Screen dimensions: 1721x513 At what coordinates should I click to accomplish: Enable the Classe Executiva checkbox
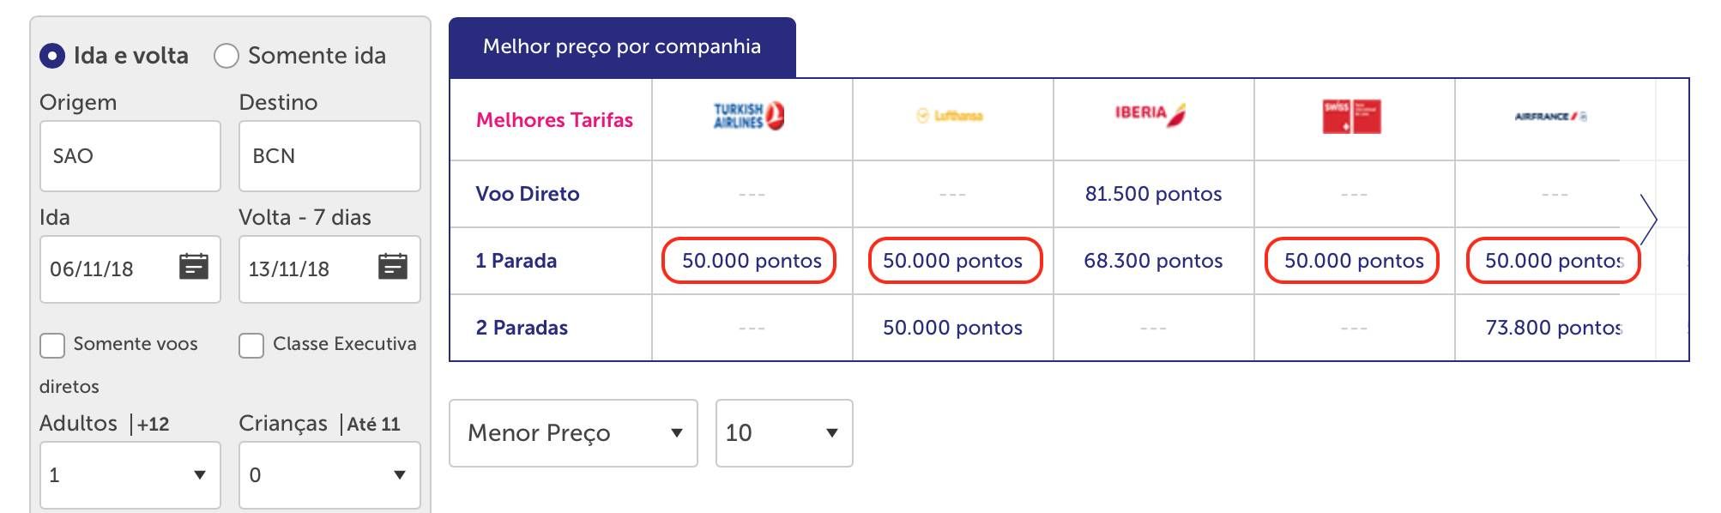pos(251,346)
